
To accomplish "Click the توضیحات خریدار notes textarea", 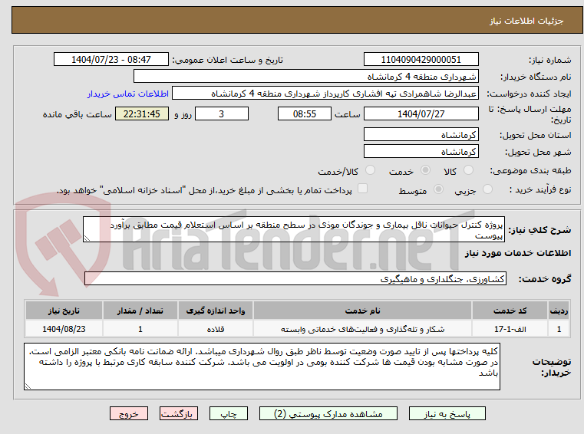I will (x=262, y=367).
